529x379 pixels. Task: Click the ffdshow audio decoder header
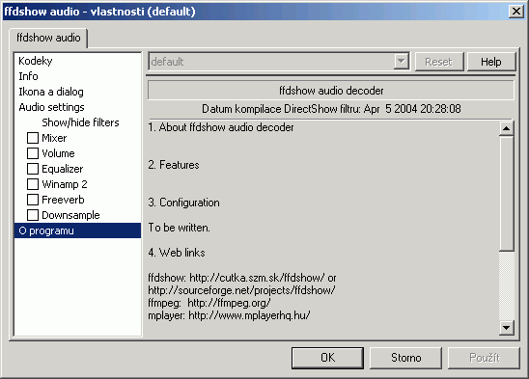[331, 90]
